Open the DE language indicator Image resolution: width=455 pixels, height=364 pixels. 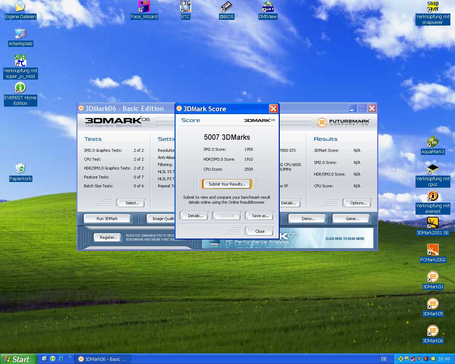coord(384,359)
